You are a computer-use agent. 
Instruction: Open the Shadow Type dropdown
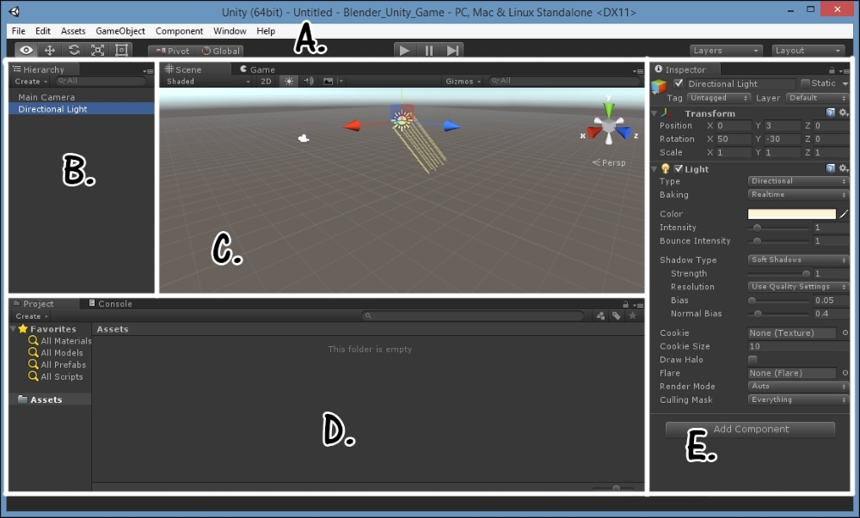pyautogui.click(x=798, y=259)
